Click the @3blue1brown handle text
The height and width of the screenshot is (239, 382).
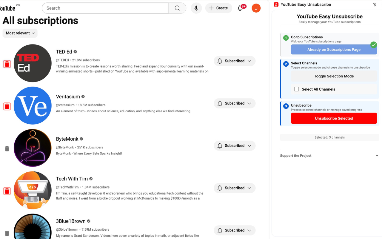click(x=67, y=229)
